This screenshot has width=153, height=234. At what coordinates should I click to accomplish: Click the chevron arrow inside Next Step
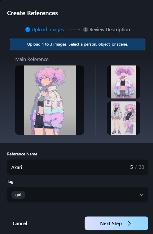(129, 223)
